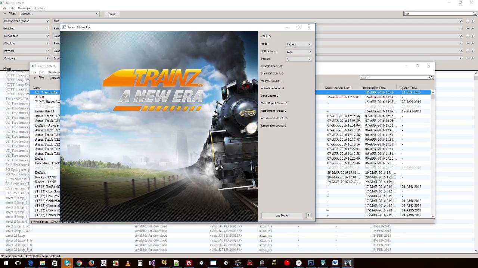Click the search field containing 'tree'

click(x=437, y=14)
